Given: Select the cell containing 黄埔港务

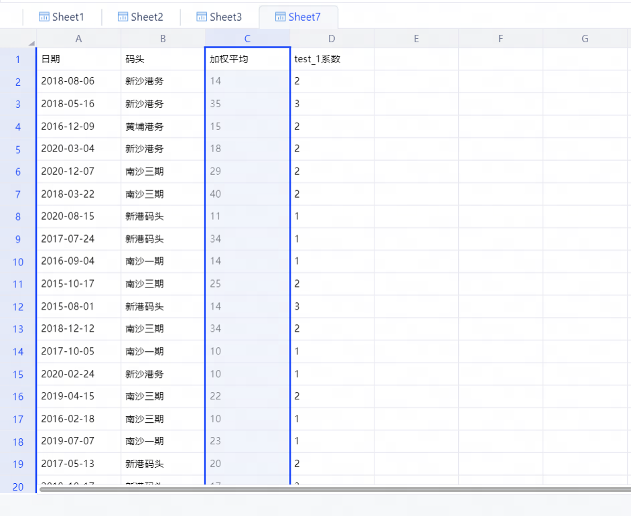Looking at the screenshot, I should click(163, 126).
